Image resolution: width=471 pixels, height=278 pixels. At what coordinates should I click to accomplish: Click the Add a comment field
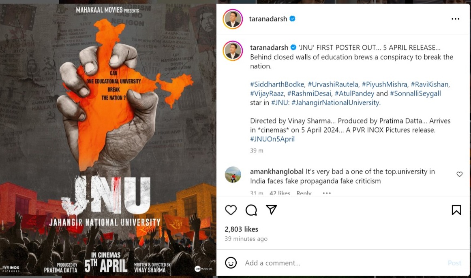click(x=343, y=263)
